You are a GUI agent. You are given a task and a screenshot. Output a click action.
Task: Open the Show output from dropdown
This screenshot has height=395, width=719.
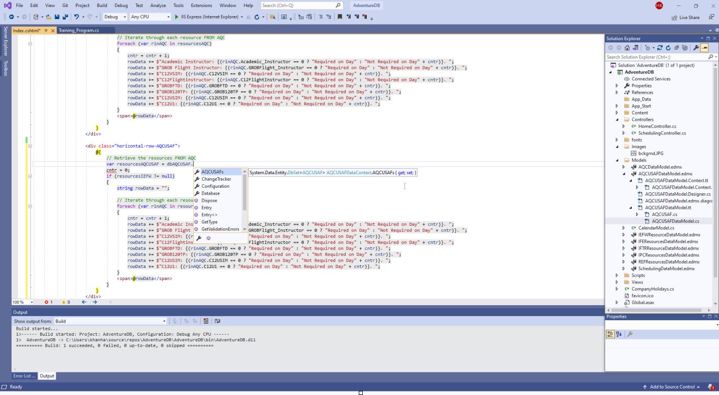(x=165, y=321)
